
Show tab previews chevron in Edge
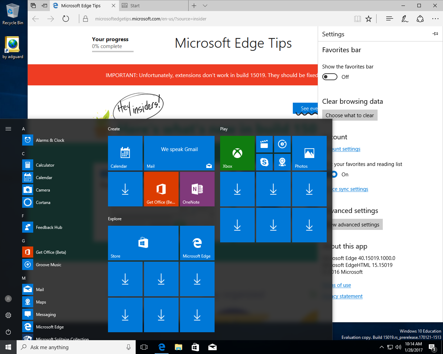pos(205,6)
